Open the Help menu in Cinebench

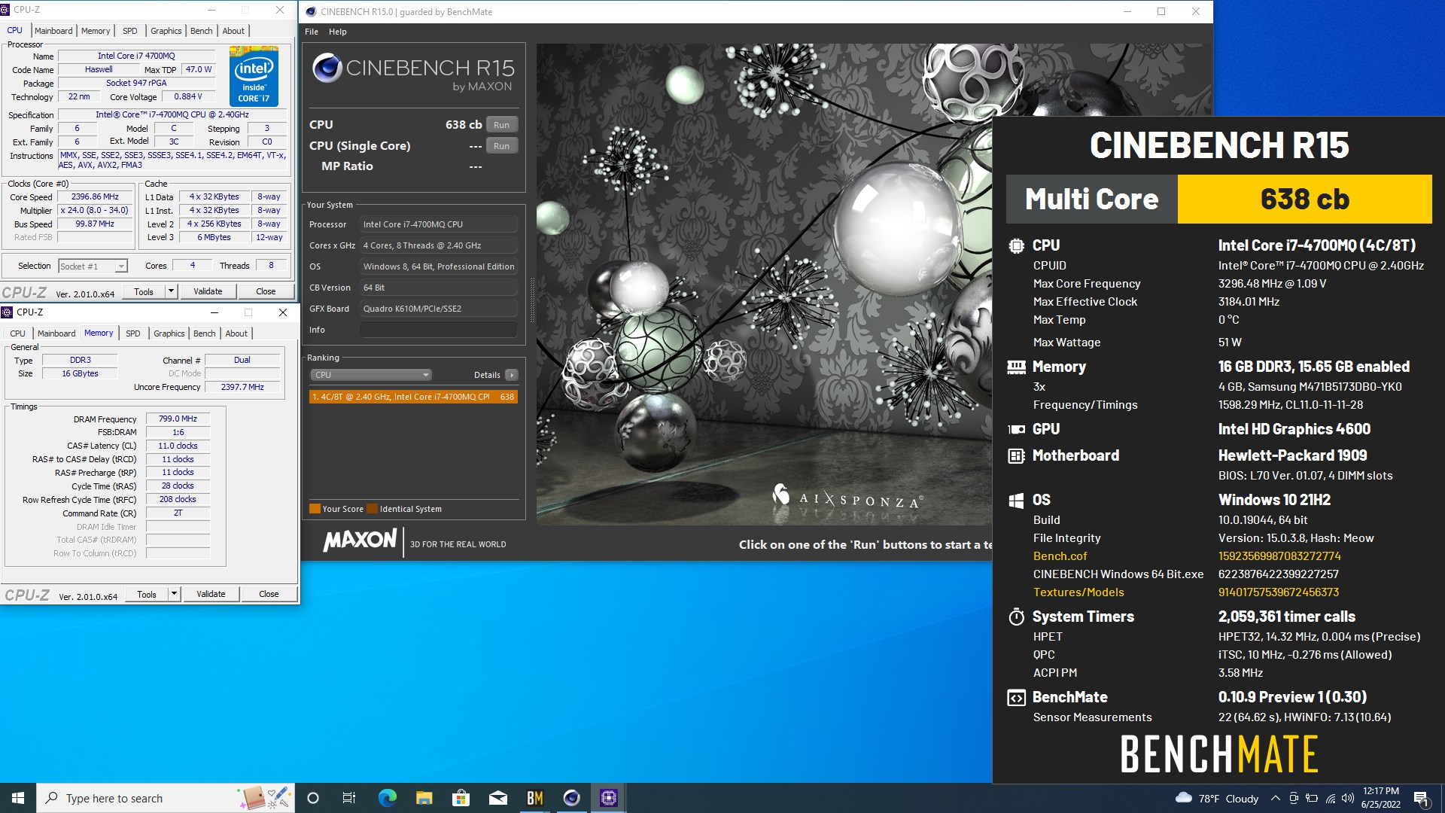[x=338, y=32]
